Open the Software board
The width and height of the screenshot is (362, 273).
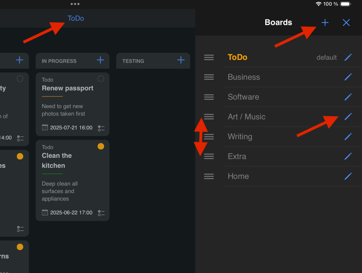pyautogui.click(x=243, y=97)
